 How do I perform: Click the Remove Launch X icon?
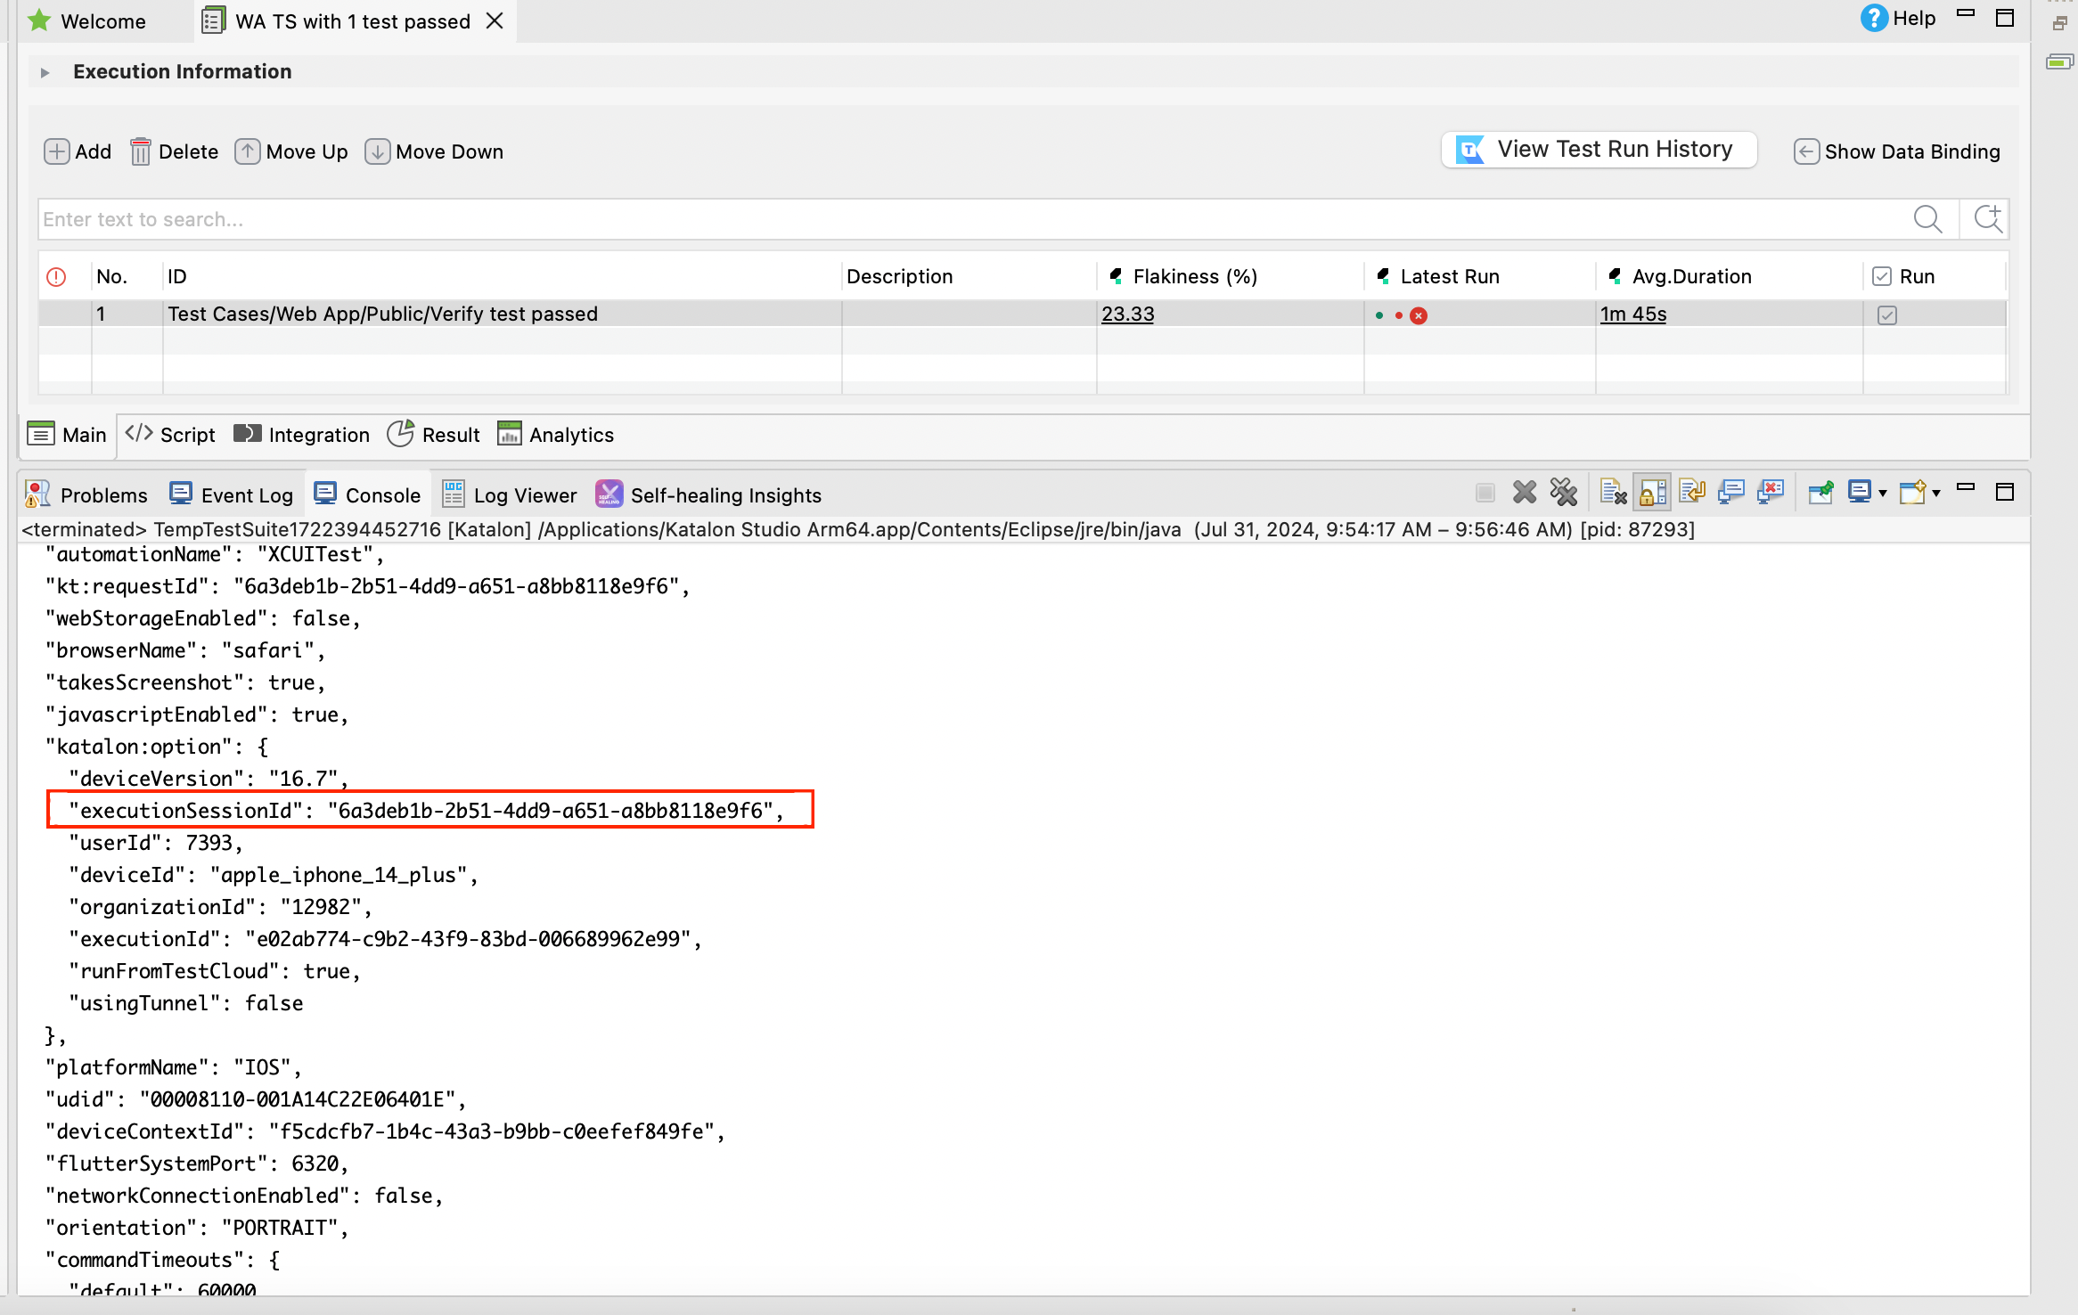tap(1525, 493)
